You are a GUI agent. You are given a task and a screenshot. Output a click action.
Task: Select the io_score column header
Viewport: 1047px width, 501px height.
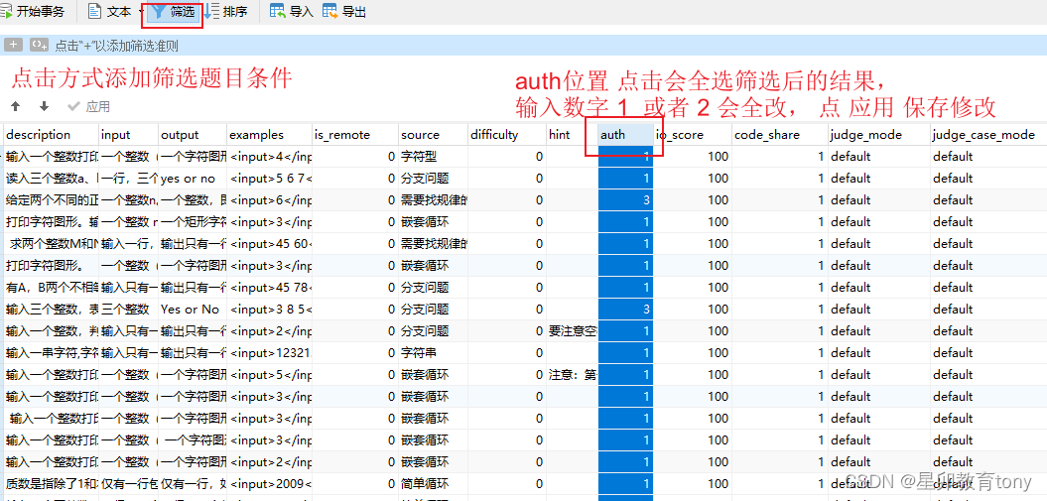click(691, 135)
